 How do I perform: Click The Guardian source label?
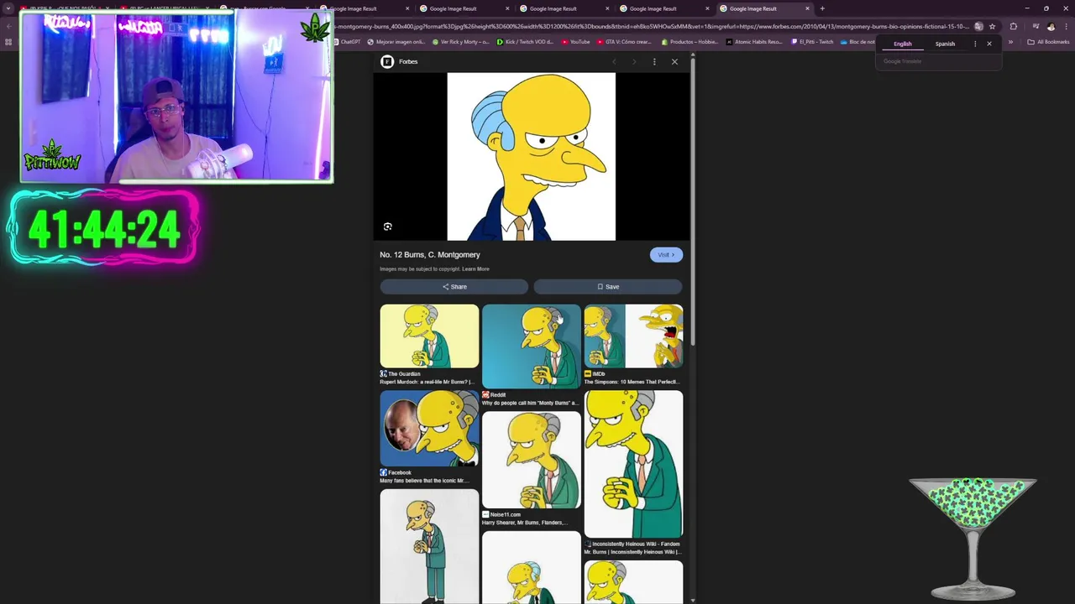tap(404, 374)
